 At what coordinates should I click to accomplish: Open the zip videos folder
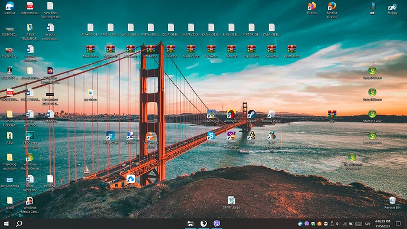pos(90,95)
